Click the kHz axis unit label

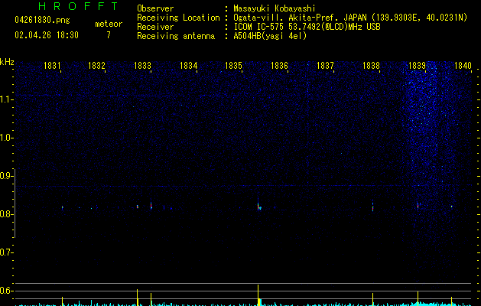pos(7,62)
